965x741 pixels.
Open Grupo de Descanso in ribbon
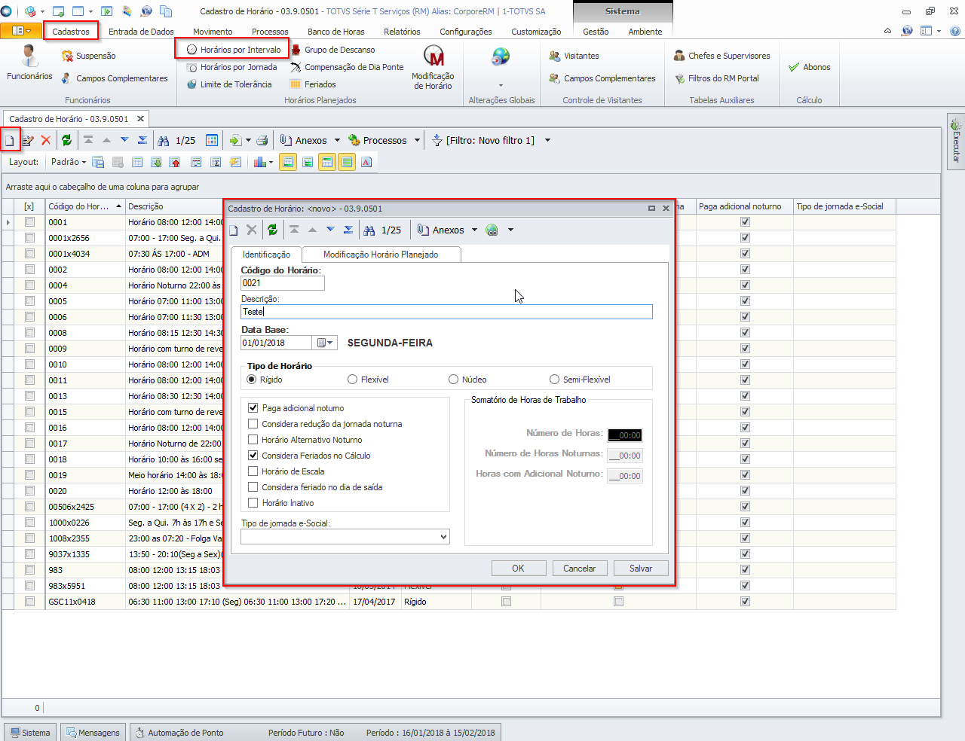(332, 50)
